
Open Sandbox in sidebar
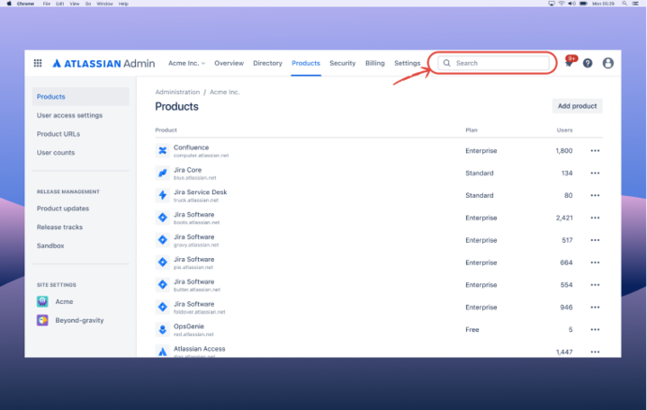(50, 245)
